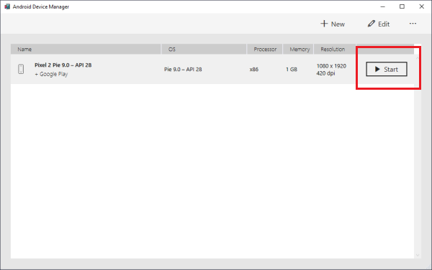Sort by OS column header
Screen dimensions: 432x270
204,49
